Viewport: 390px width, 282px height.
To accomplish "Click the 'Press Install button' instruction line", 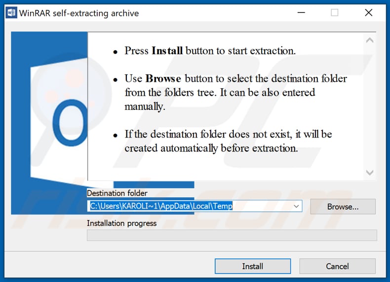I will point(210,51).
